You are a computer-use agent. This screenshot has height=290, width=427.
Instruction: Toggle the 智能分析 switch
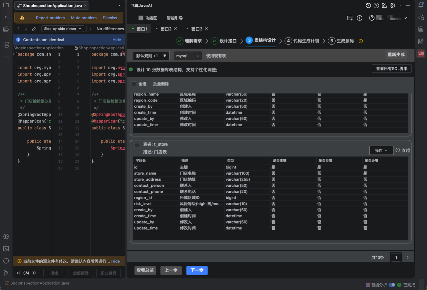(392, 285)
